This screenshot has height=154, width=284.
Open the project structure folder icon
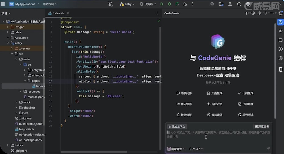click(221, 4)
